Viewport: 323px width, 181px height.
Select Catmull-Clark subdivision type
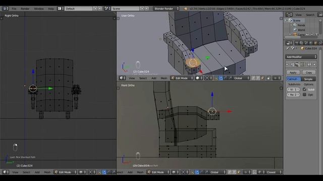[294, 79]
